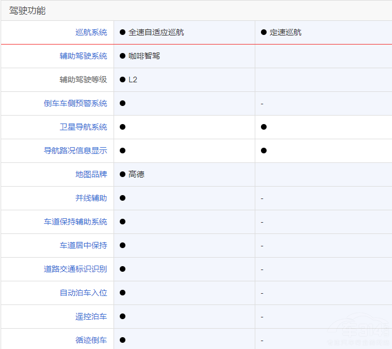Click the 辅助驾驶等级 row label

[83, 79]
